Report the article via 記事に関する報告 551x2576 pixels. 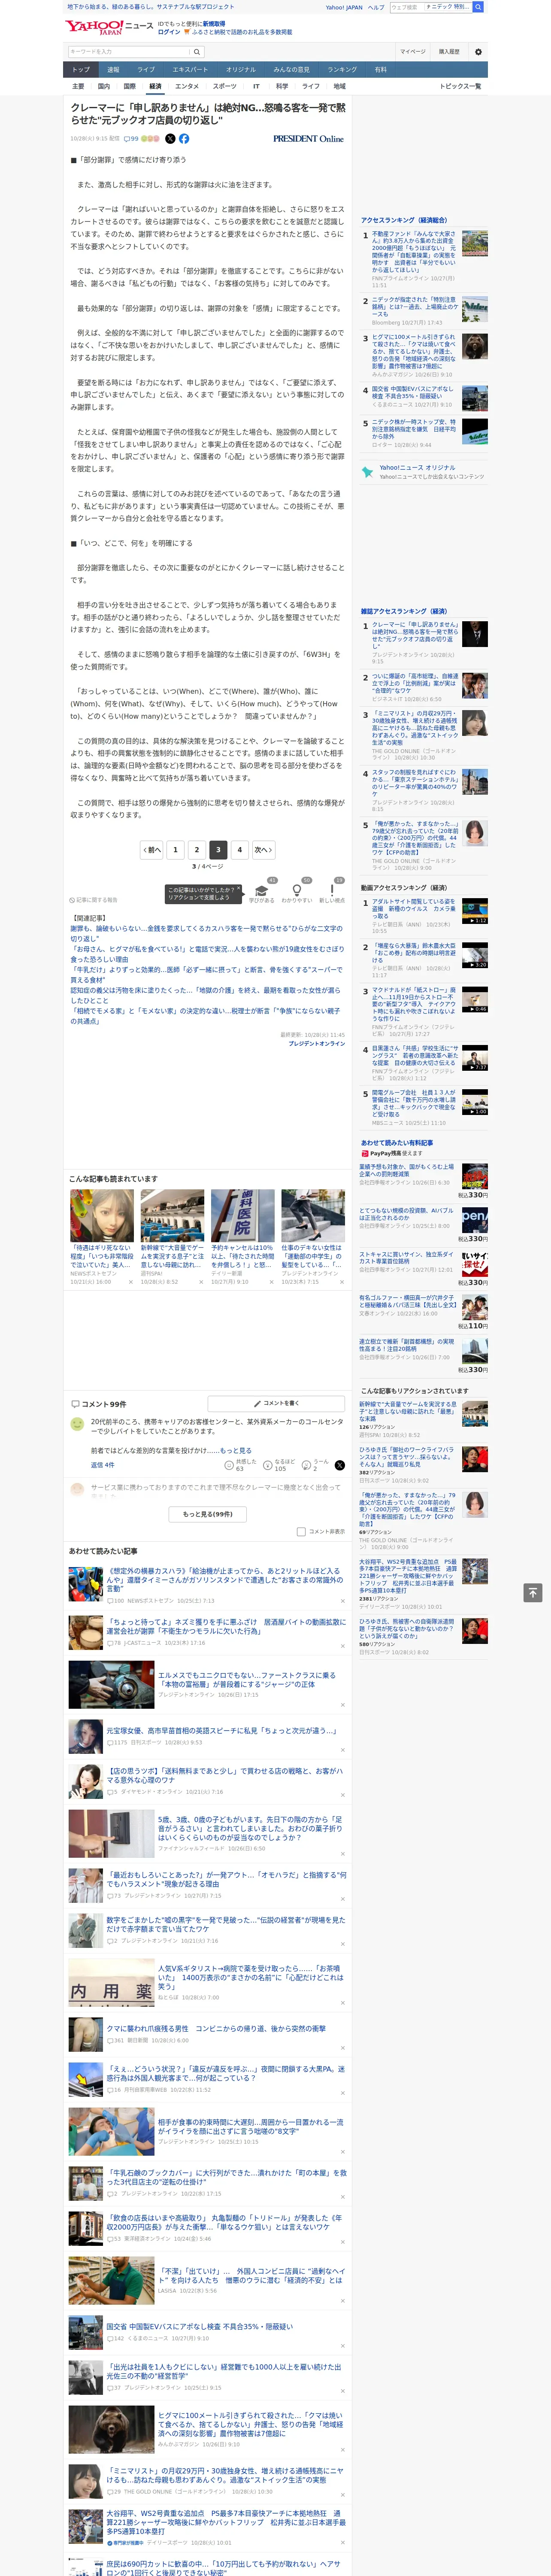(93, 900)
